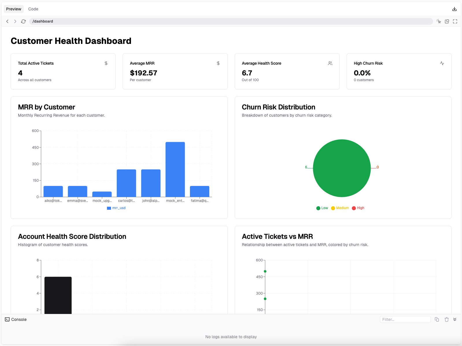Enter fullscreen preview mode

pos(455,21)
